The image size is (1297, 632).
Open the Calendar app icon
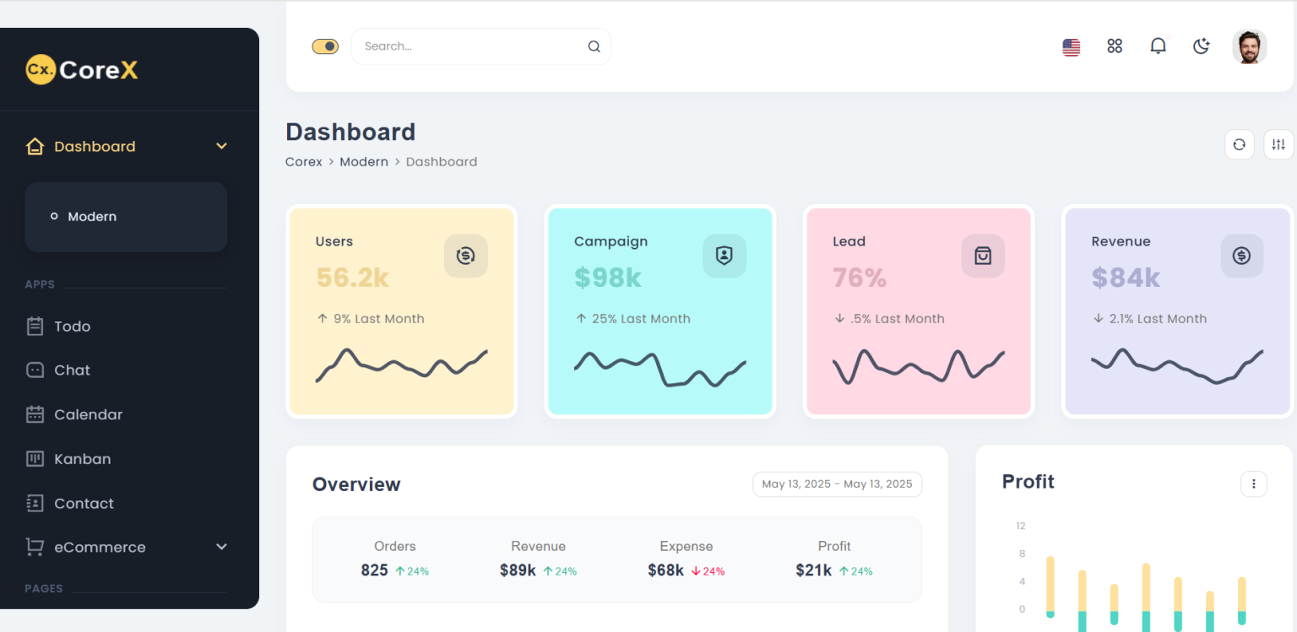[35, 414]
